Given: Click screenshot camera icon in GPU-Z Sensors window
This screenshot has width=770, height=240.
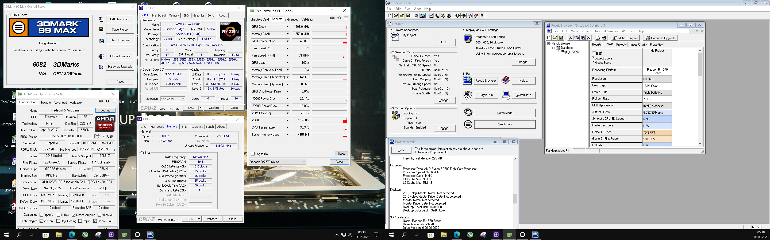Looking at the screenshot, I should point(332,18).
